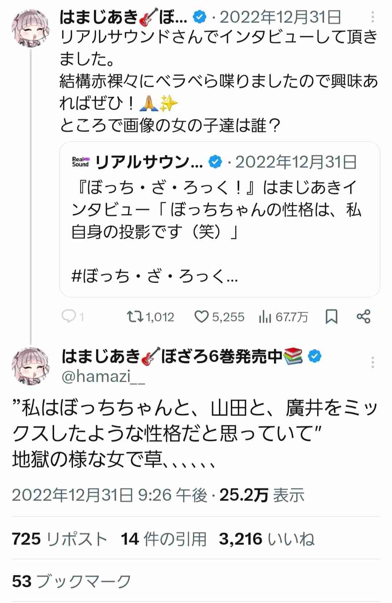The height and width of the screenshot is (603, 392).
Task: Tap the share icon on first tweet
Action: point(363,317)
